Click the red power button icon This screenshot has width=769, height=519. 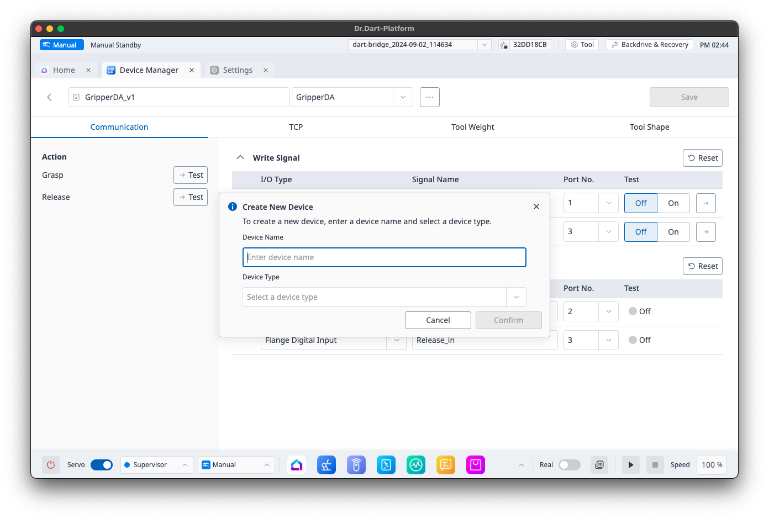pyautogui.click(x=51, y=465)
